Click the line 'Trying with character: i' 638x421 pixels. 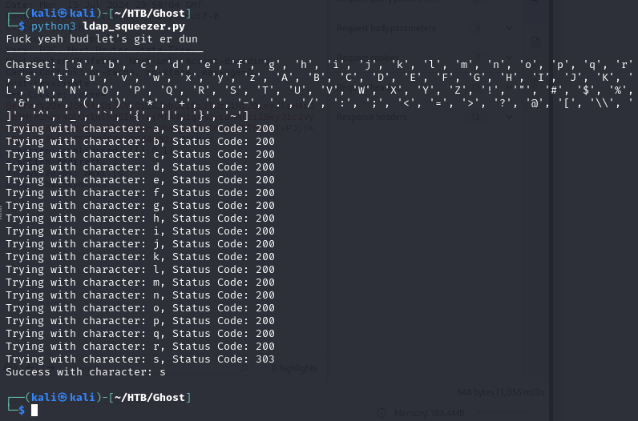[x=140, y=231]
